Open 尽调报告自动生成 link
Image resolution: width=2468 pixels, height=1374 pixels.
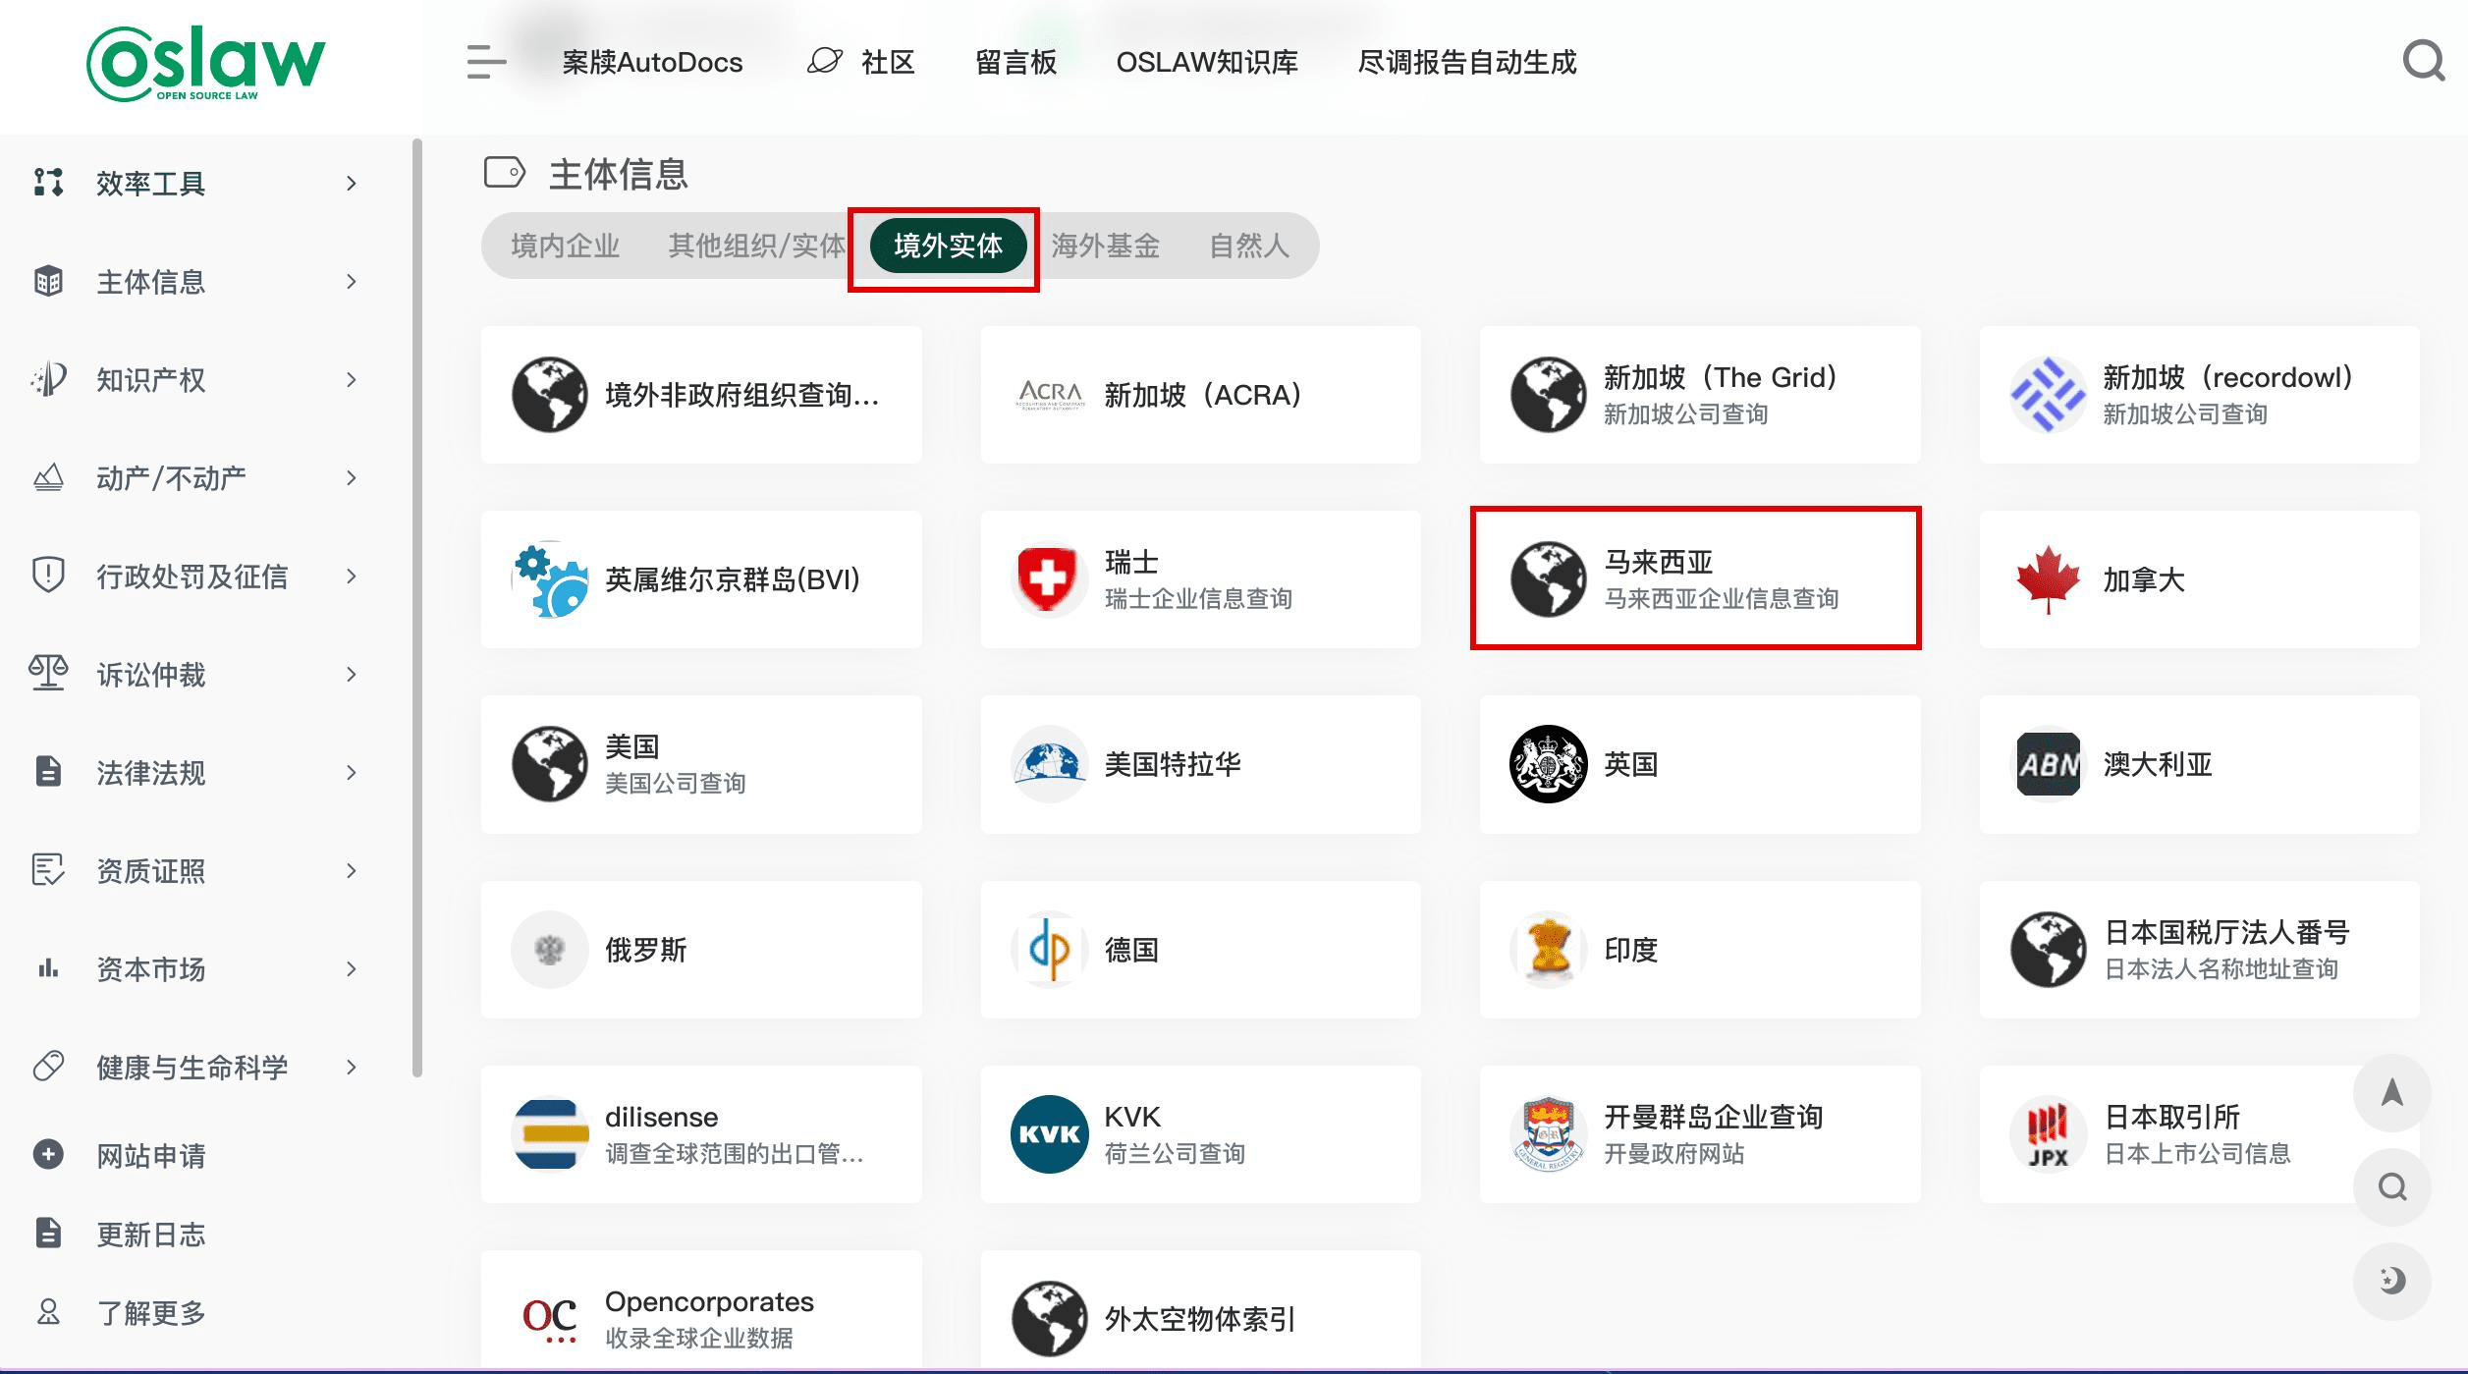click(1467, 62)
